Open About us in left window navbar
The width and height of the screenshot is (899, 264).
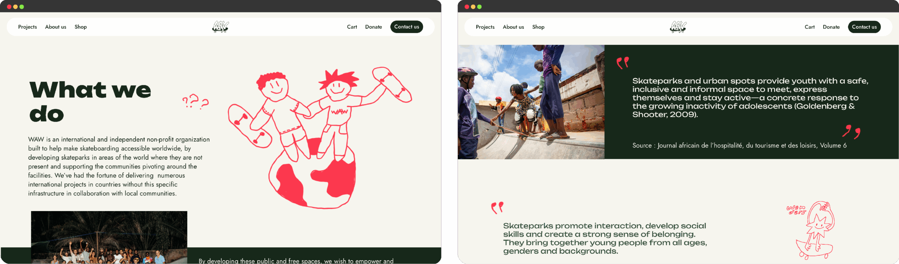point(55,27)
